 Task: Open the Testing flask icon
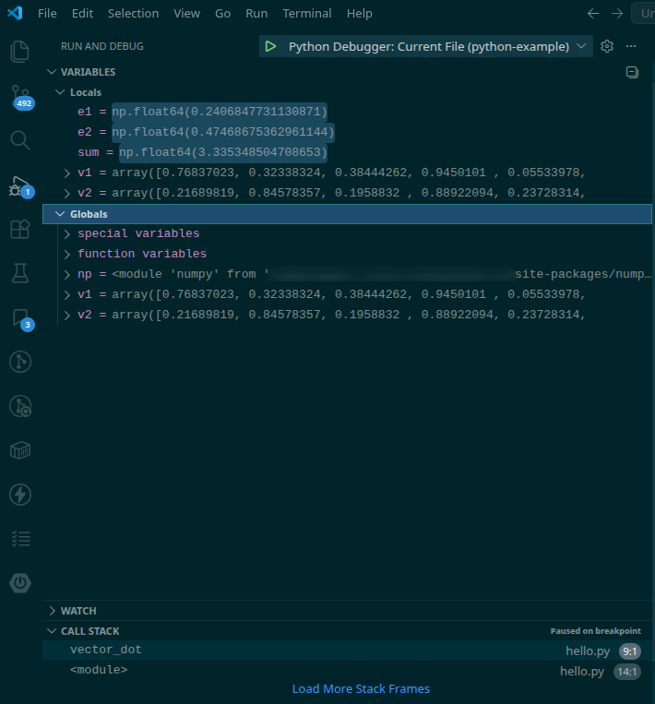19,273
